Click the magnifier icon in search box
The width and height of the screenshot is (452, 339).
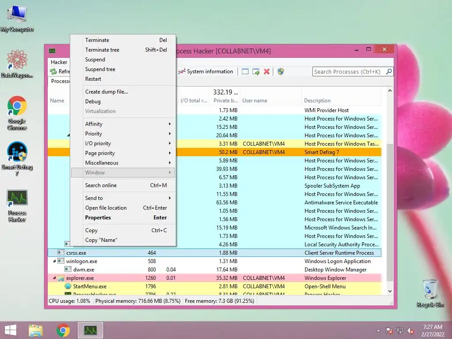(389, 71)
